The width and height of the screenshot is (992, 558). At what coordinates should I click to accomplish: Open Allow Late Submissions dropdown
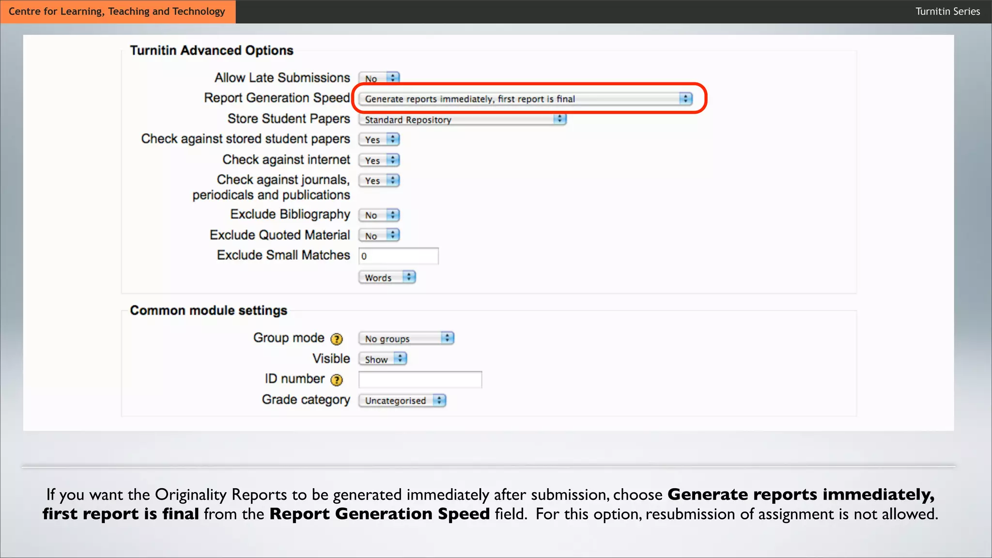pyautogui.click(x=379, y=78)
